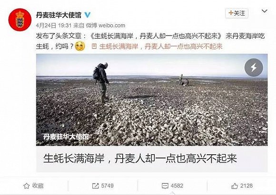The image size is (276, 195).
Task: Click the comment count 4582
Action: click(177, 186)
